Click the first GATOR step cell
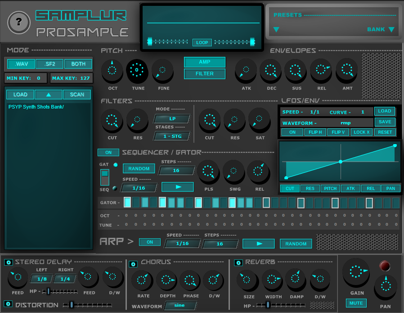404x313 pixels. click(x=127, y=202)
